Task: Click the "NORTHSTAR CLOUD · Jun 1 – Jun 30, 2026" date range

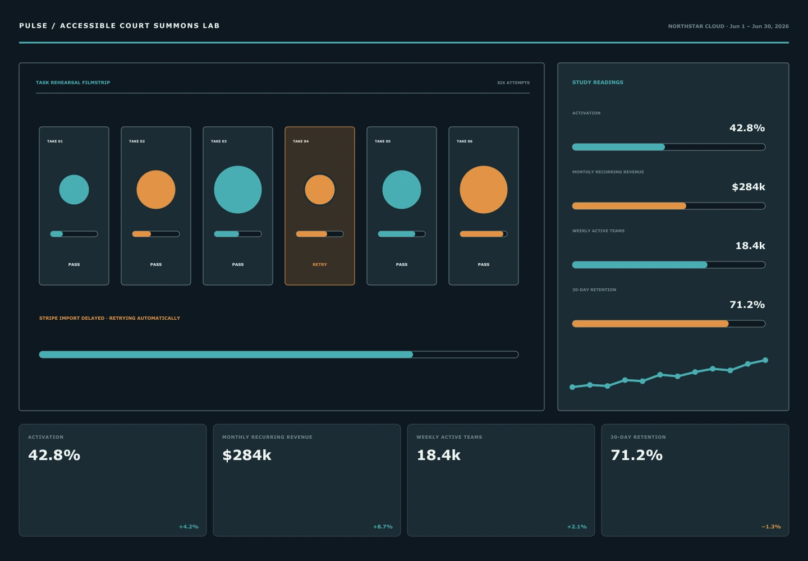Action: point(728,26)
